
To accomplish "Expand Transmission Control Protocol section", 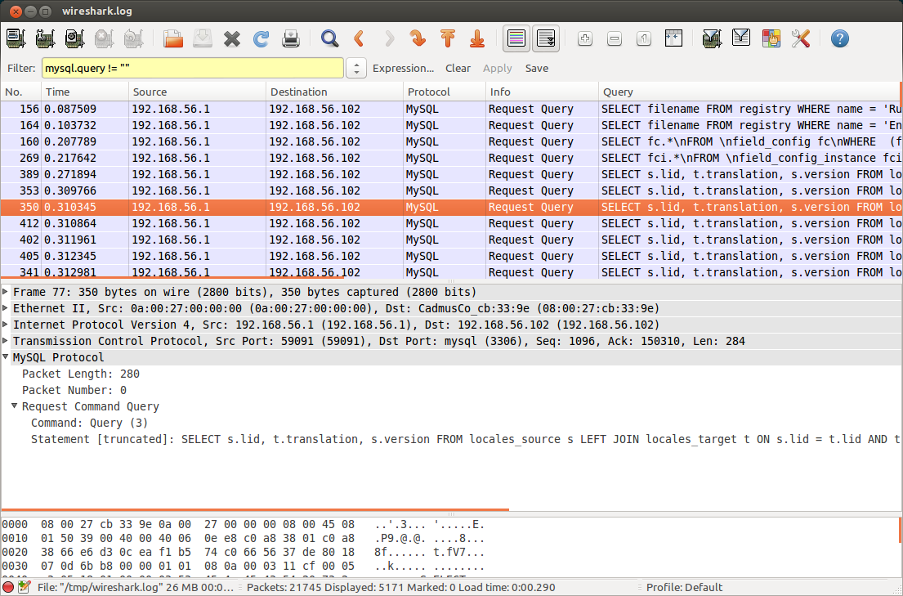I will pyautogui.click(x=6, y=341).
